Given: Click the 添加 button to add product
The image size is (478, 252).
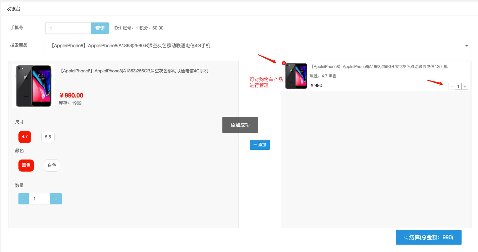Looking at the screenshot, I should coord(260,145).
